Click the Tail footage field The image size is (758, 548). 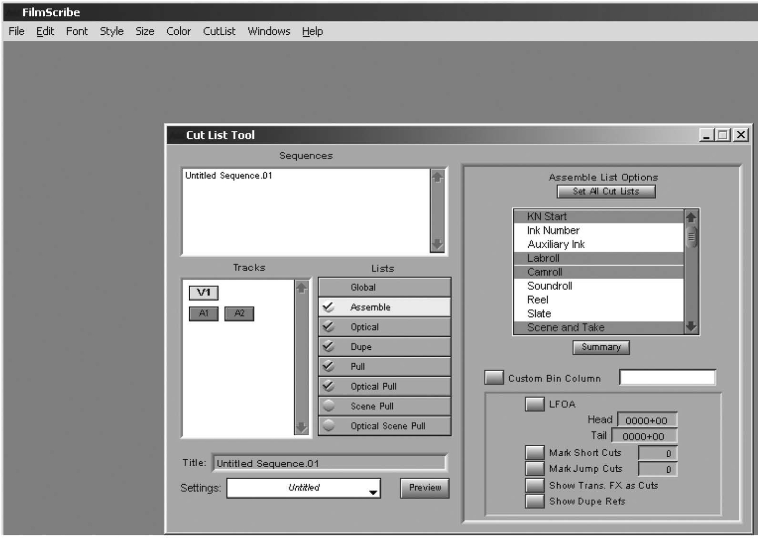pos(644,436)
